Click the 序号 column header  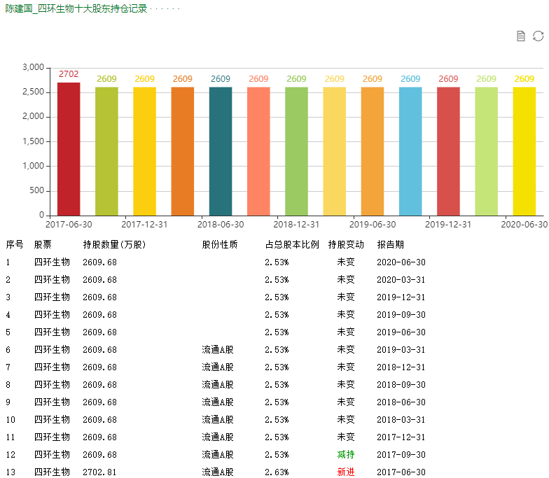15,244
